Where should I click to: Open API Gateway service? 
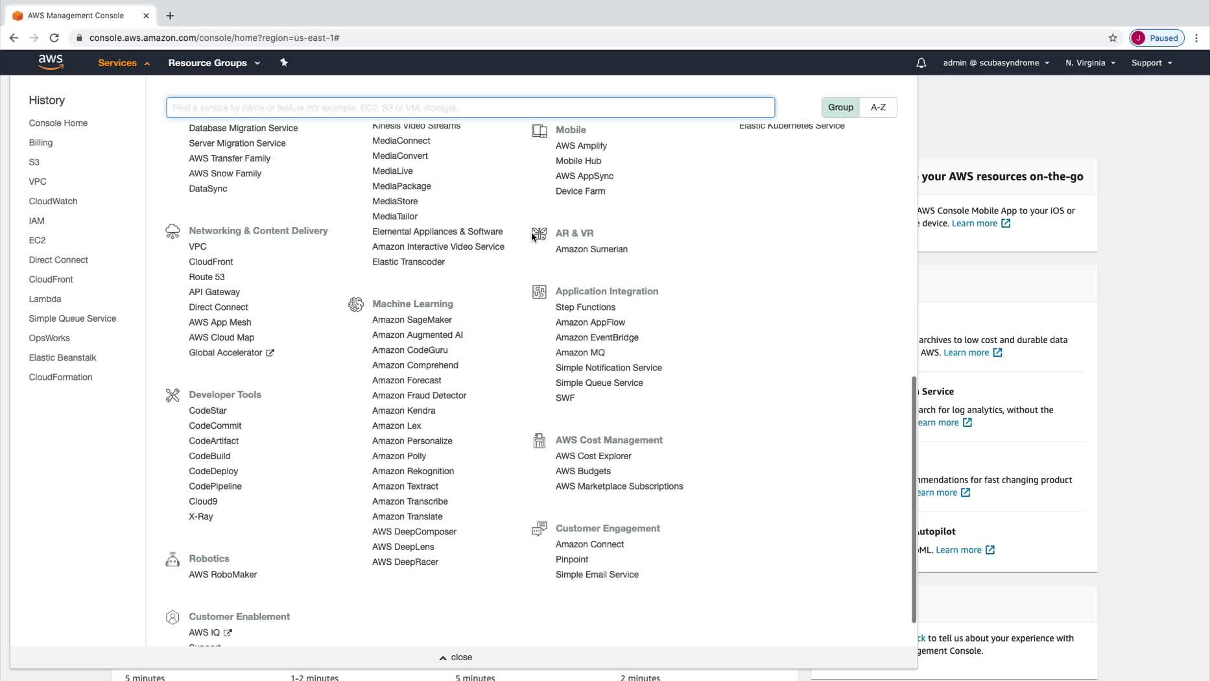pos(214,293)
